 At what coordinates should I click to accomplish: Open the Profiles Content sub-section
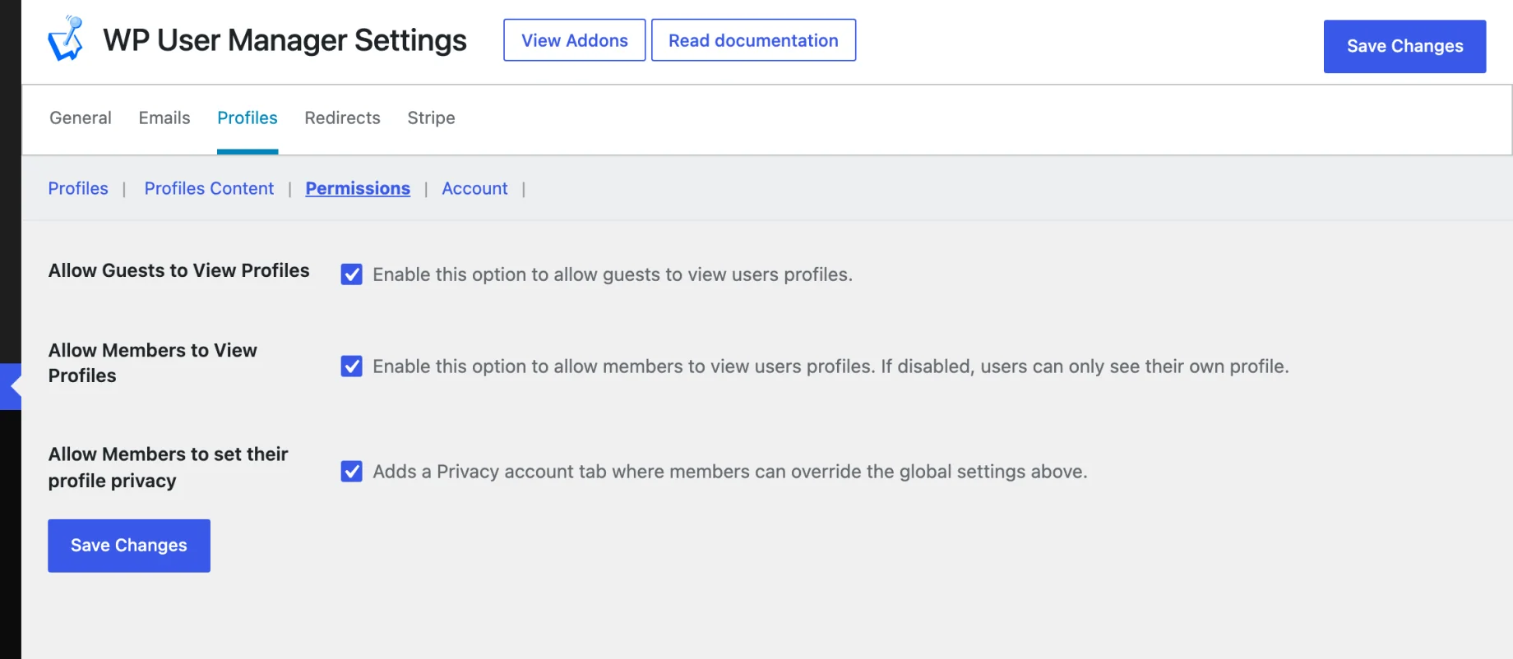(x=209, y=188)
